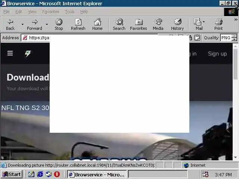The height and width of the screenshot is (179, 239).
Task: Click the NFL TNG S2 video title
Action: pos(25,108)
